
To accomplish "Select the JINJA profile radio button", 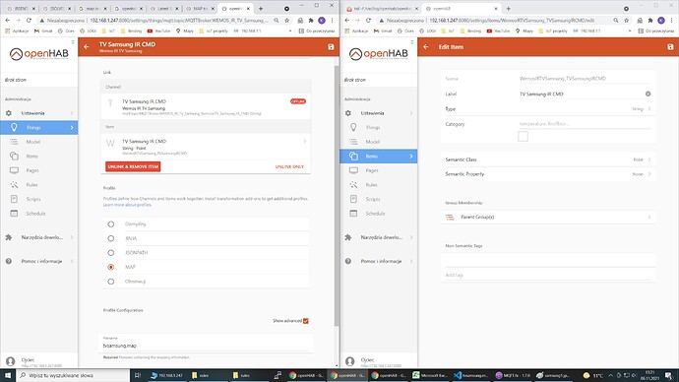I will [111, 238].
